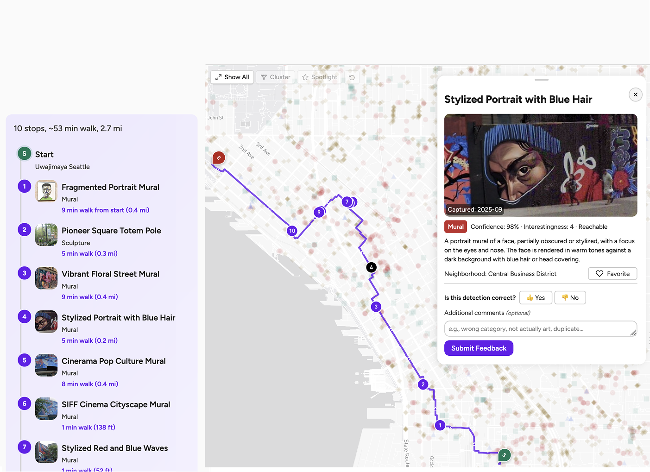Viewport: 650px width, 472px height.
Task: Open Fragmented Portrait Mural thumbnail
Action: [46, 191]
